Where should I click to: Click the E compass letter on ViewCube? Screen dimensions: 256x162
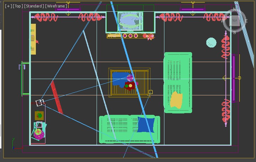coord(246,21)
